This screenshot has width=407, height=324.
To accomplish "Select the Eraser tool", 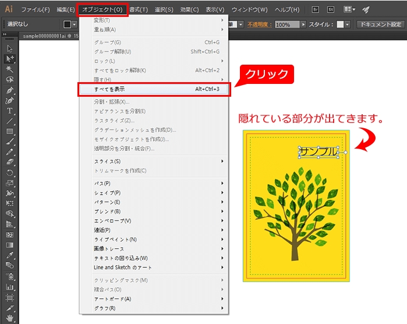I will pyautogui.click(x=9, y=162).
